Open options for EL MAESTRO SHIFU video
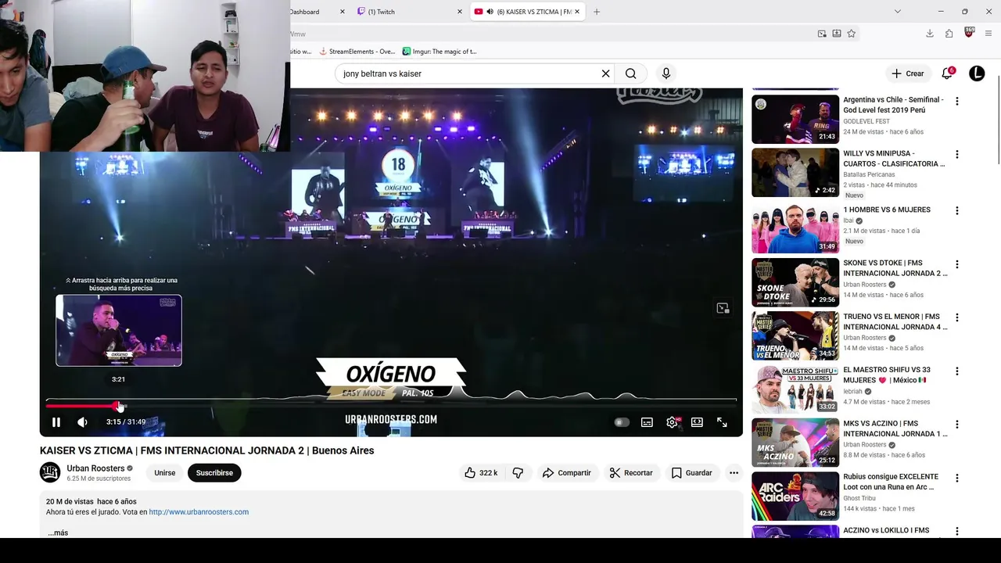1001x563 pixels. pyautogui.click(x=956, y=371)
